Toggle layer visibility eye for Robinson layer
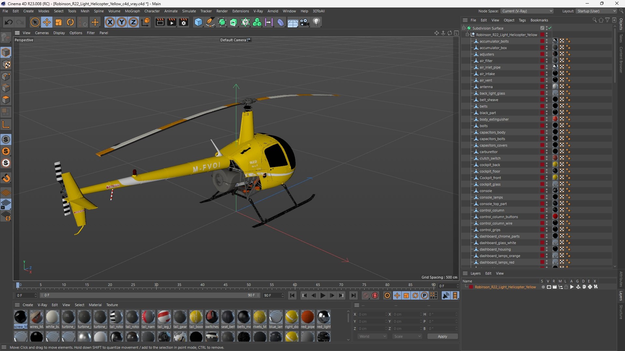The image size is (625, 351). point(549,287)
